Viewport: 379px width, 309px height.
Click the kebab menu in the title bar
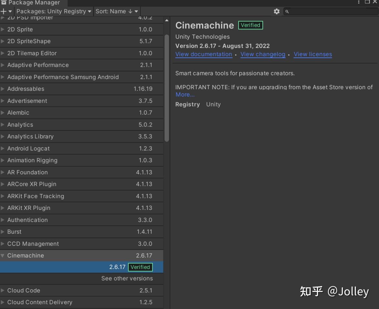pyautogui.click(x=358, y=3)
